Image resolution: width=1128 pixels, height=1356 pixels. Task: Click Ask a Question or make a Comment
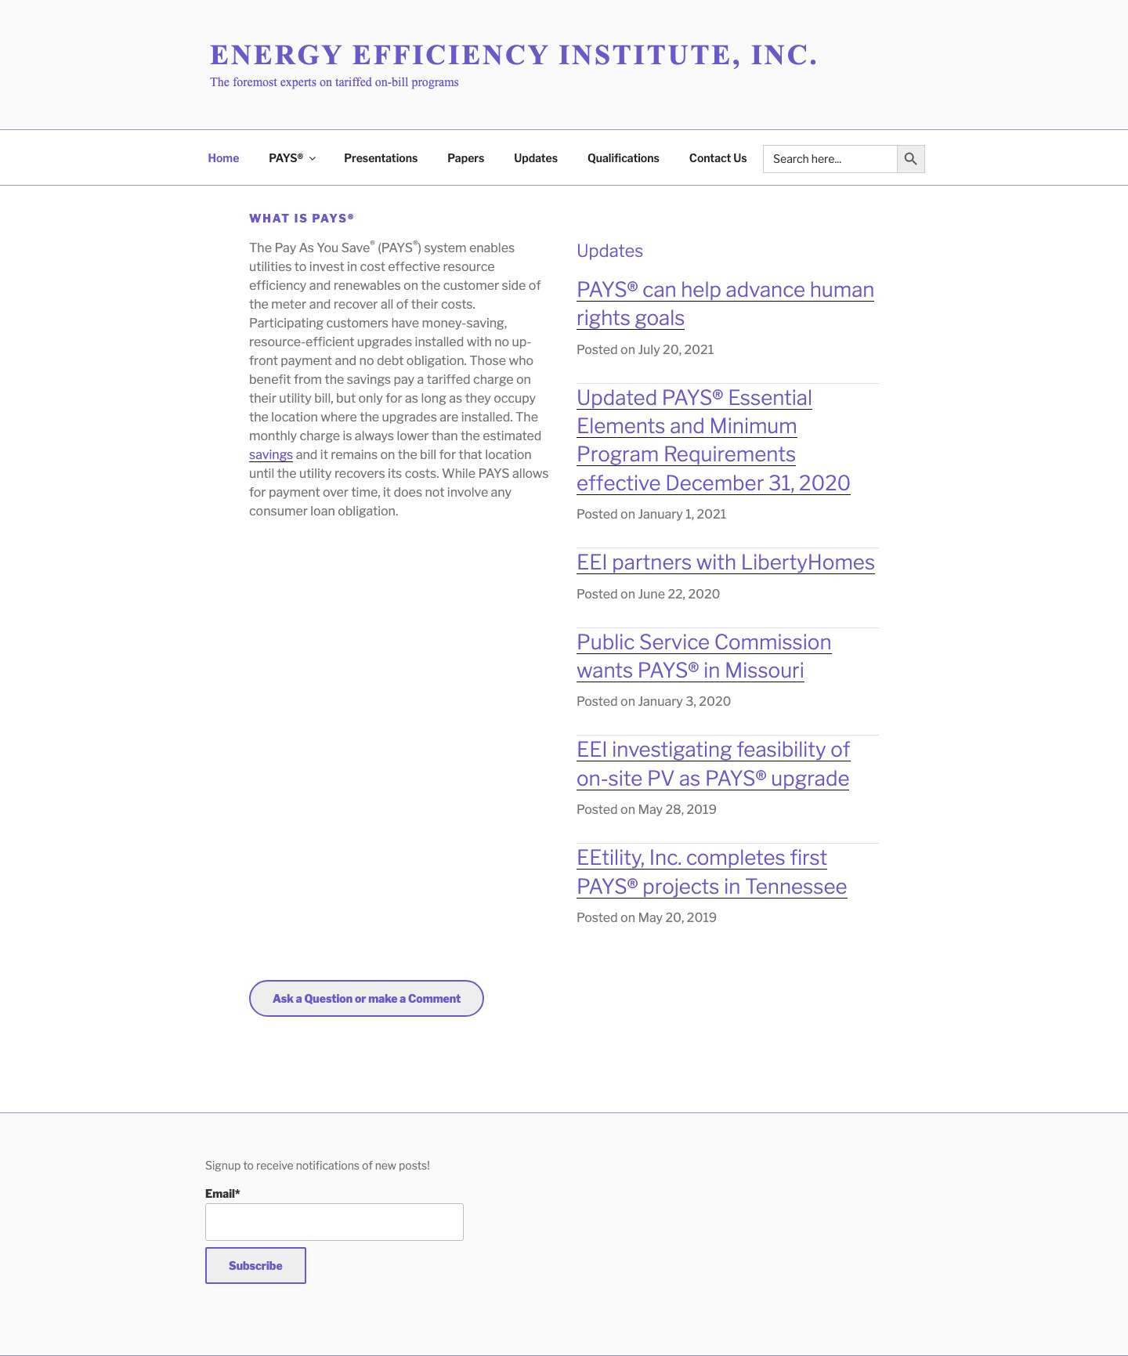(x=367, y=999)
